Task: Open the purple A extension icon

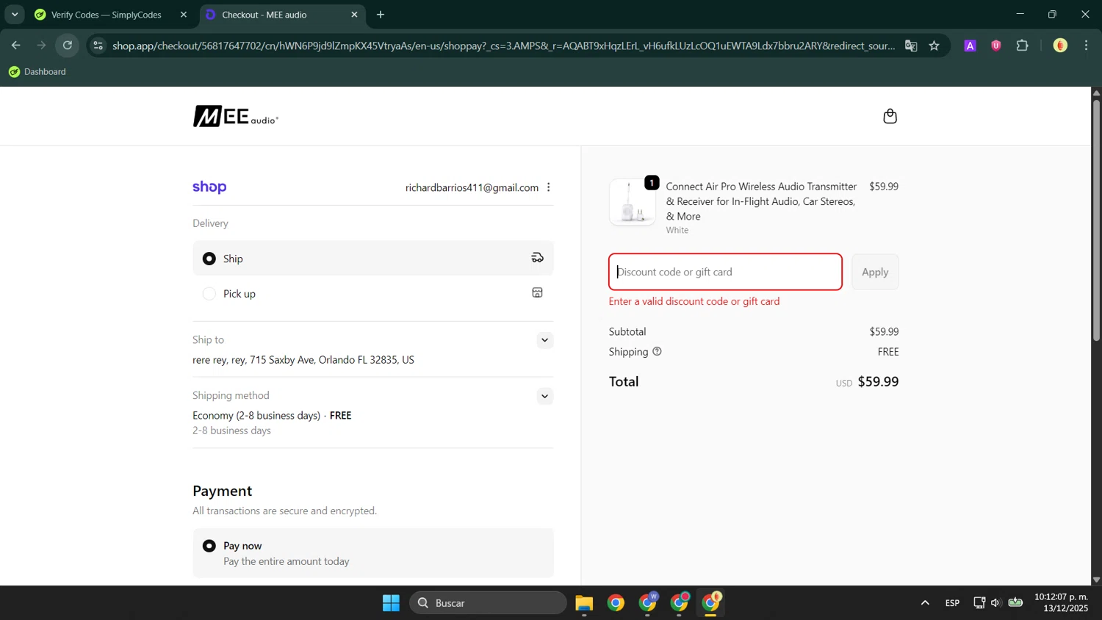Action: point(970,46)
